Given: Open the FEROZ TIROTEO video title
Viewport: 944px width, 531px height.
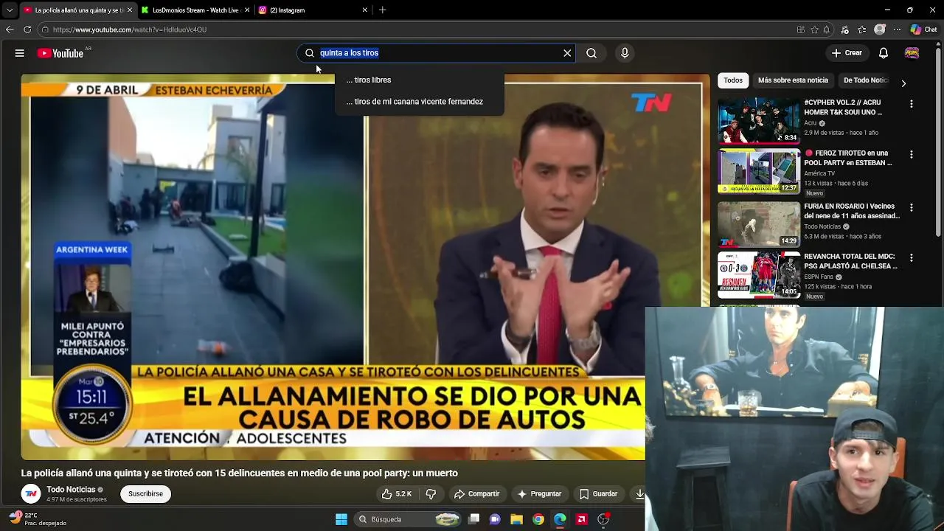Looking at the screenshot, I should point(850,158).
